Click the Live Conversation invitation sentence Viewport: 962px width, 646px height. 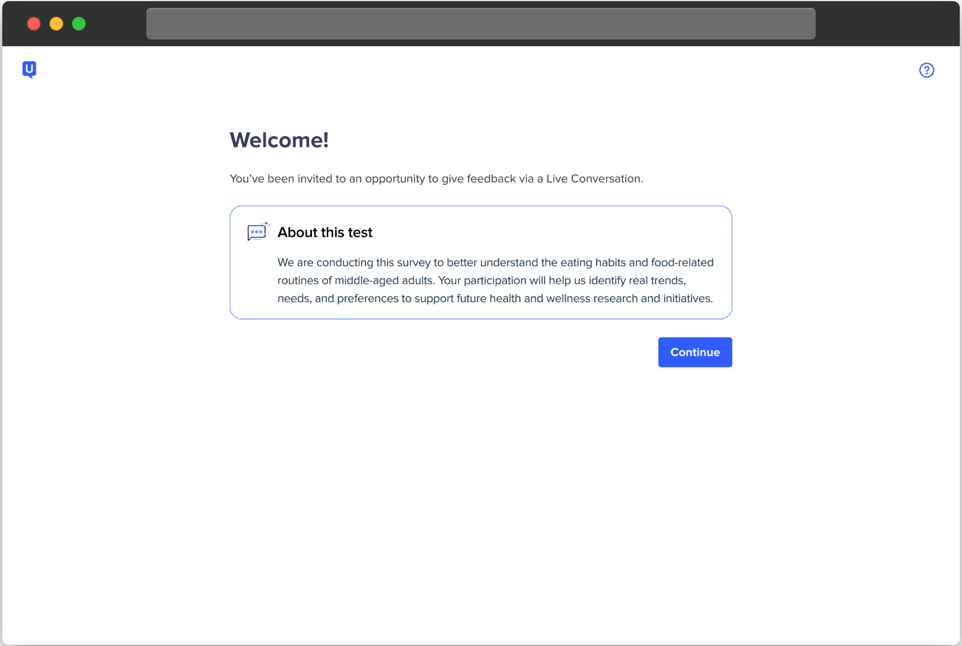[436, 179]
